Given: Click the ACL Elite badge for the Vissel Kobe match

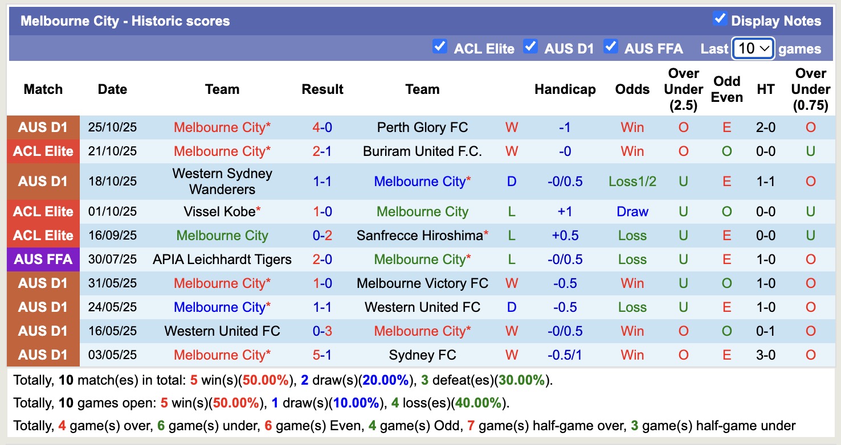Looking at the screenshot, I should click(x=43, y=211).
